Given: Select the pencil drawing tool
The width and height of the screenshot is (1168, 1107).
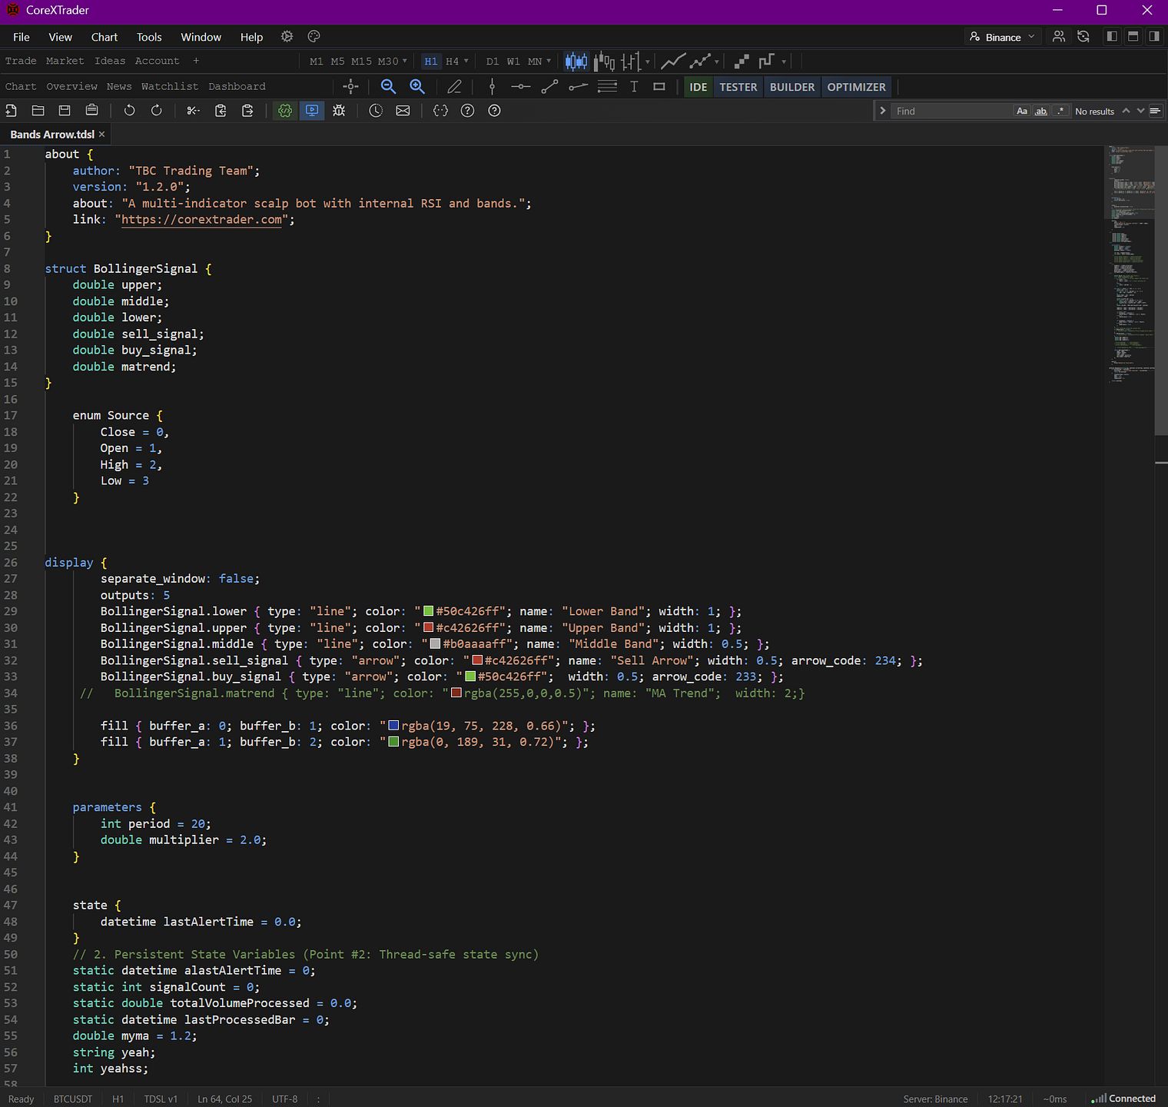Looking at the screenshot, I should (455, 87).
